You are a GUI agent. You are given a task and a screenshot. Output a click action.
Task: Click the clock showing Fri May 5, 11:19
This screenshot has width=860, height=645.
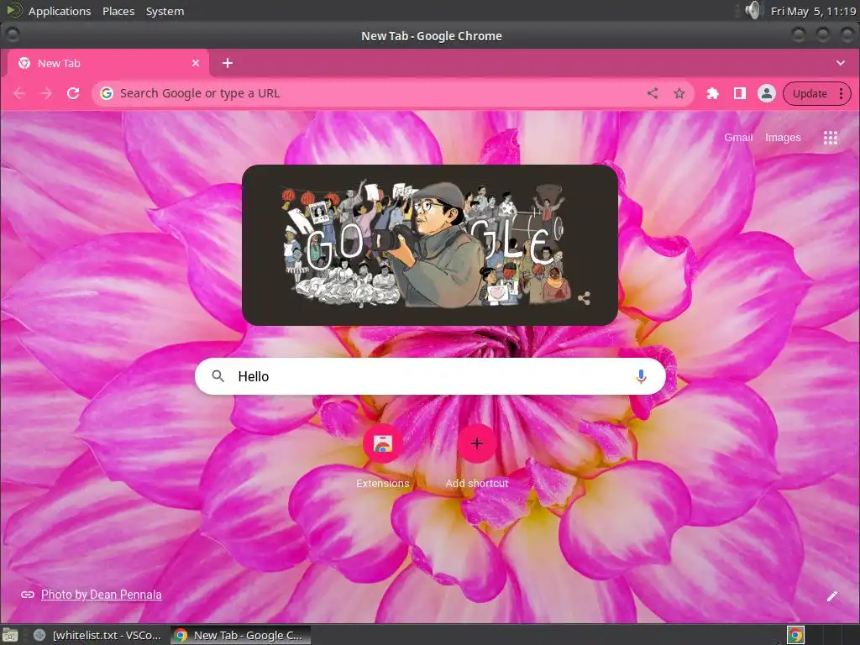pos(813,11)
